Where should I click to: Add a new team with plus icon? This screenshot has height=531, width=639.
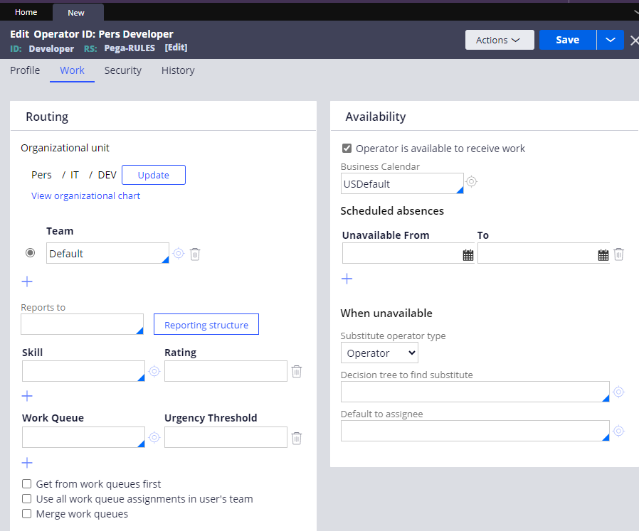(x=27, y=281)
